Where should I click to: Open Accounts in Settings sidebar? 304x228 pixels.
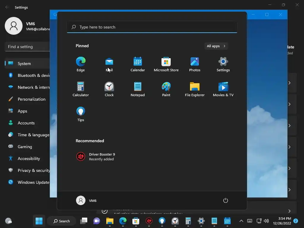[x=27, y=123]
